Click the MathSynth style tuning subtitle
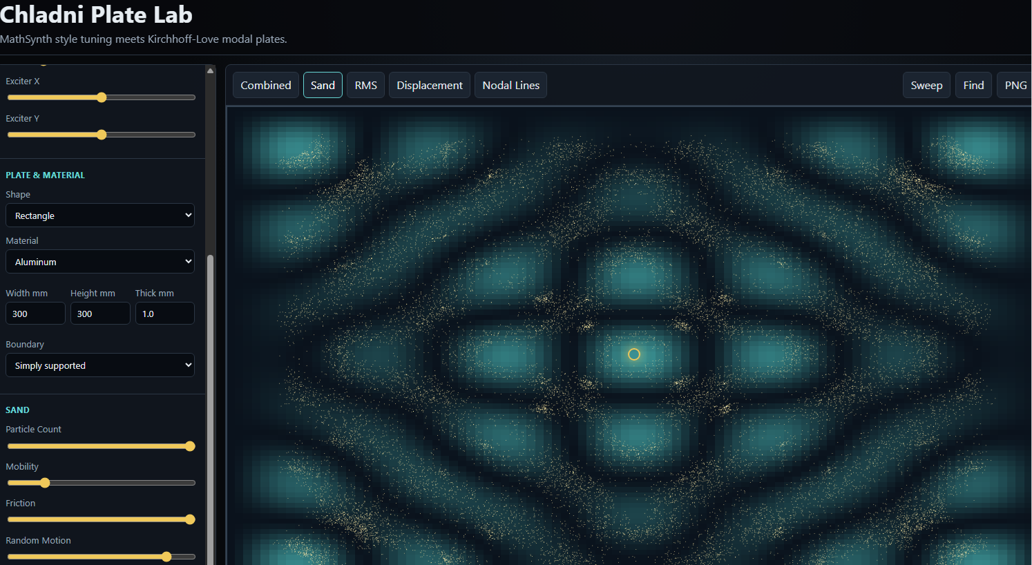The height and width of the screenshot is (565, 1032). pyautogui.click(x=144, y=39)
